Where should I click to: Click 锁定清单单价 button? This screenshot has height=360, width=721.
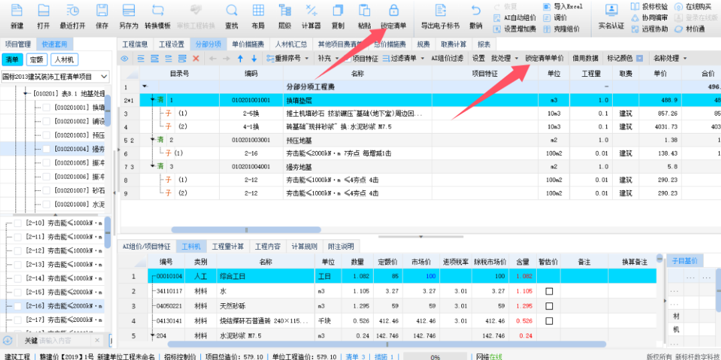[544, 59]
